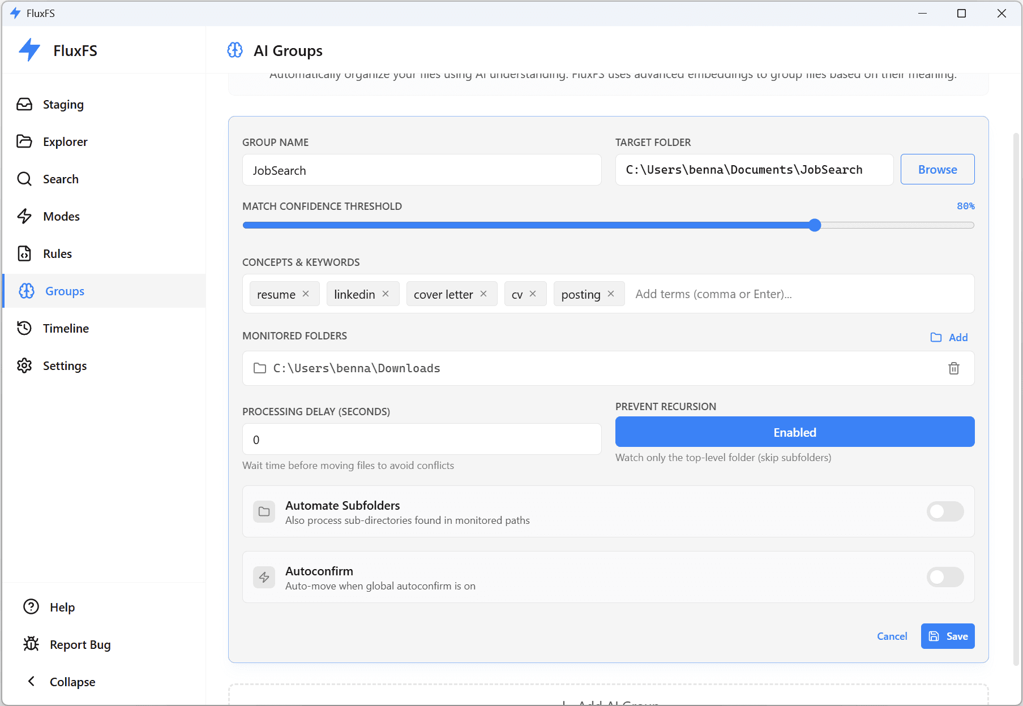This screenshot has height=706, width=1023.
Task: Add a monitored folder
Action: click(949, 337)
